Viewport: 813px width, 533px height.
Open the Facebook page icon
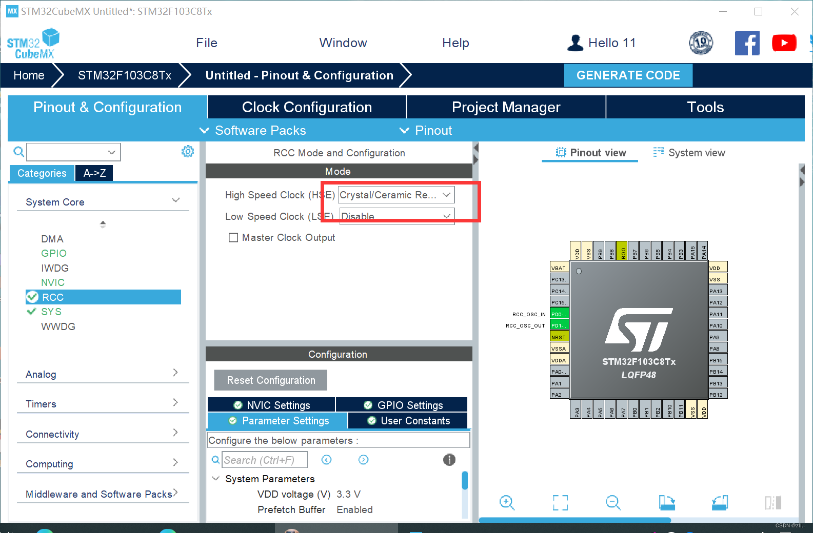pos(747,43)
